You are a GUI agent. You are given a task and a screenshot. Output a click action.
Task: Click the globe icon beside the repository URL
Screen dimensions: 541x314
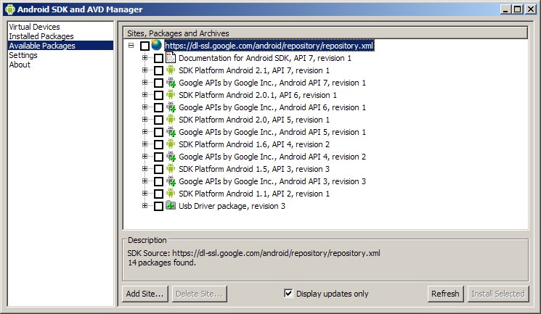coord(156,45)
